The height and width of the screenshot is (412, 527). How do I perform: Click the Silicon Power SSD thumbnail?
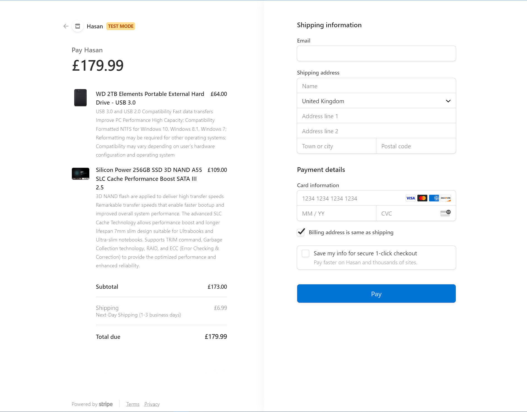(x=80, y=174)
